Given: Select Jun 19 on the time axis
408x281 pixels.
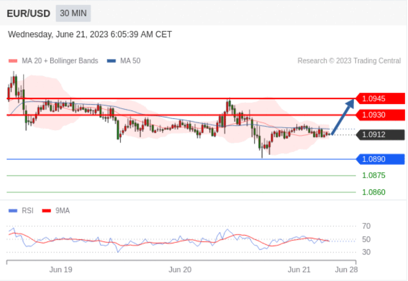Looking at the screenshot, I should (61, 270).
